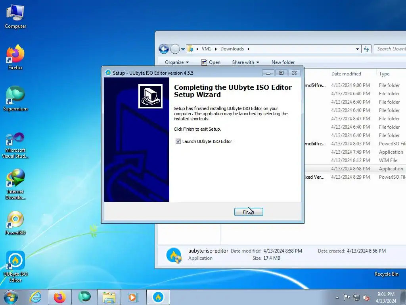
Task: Click the setup window title bar icon
Action: pos(108,73)
